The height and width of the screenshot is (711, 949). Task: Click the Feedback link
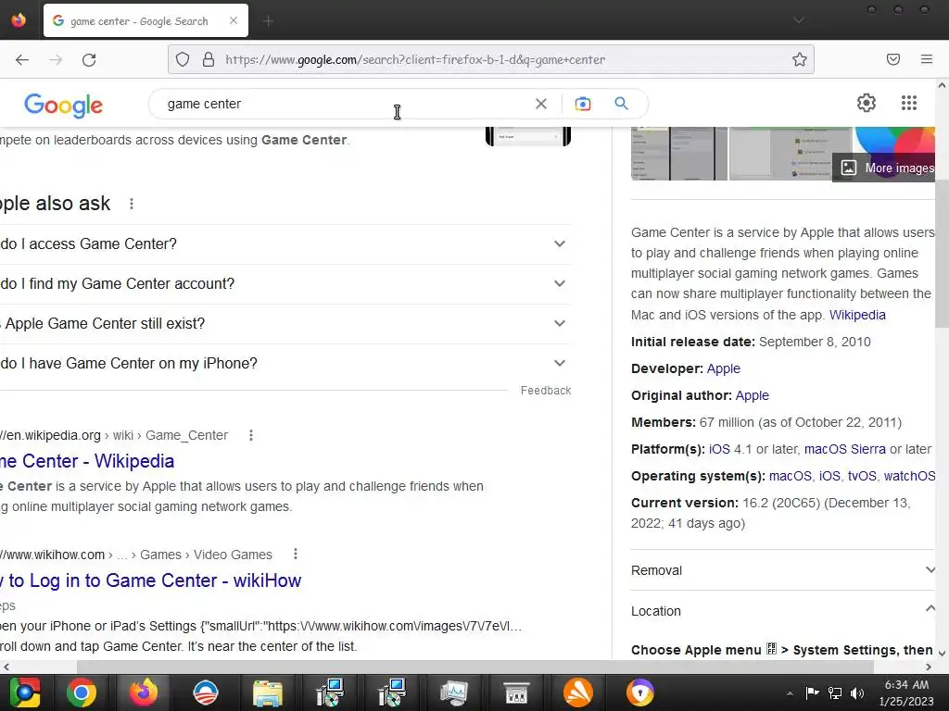546,391
